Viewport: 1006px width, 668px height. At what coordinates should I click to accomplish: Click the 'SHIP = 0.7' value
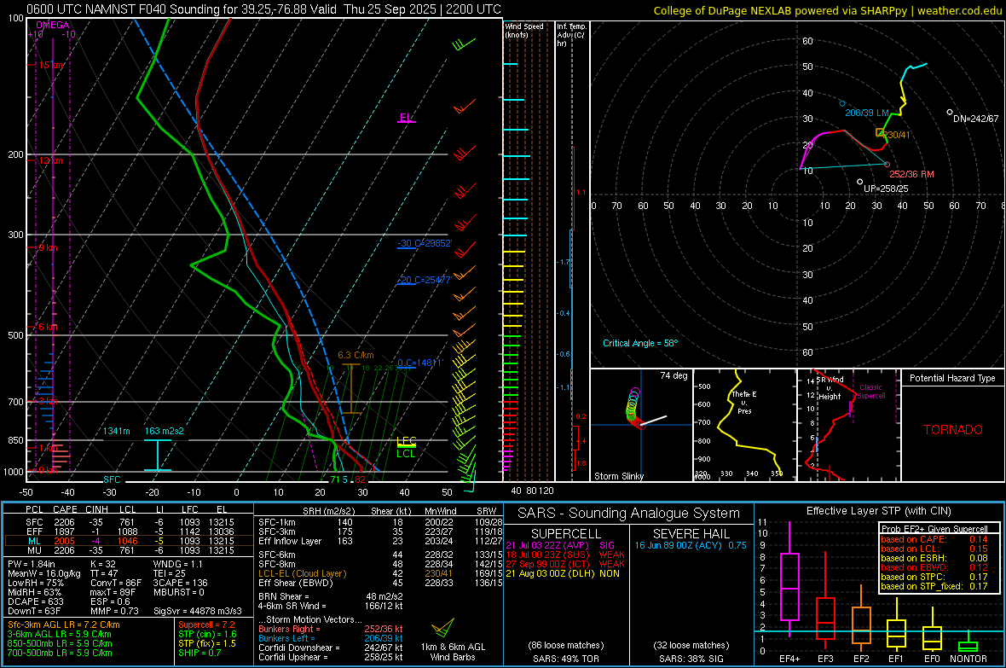[x=199, y=653]
